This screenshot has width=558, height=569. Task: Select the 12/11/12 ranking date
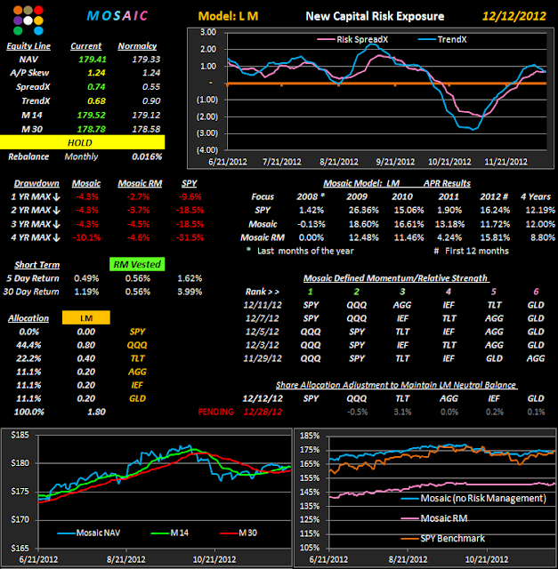tap(263, 305)
